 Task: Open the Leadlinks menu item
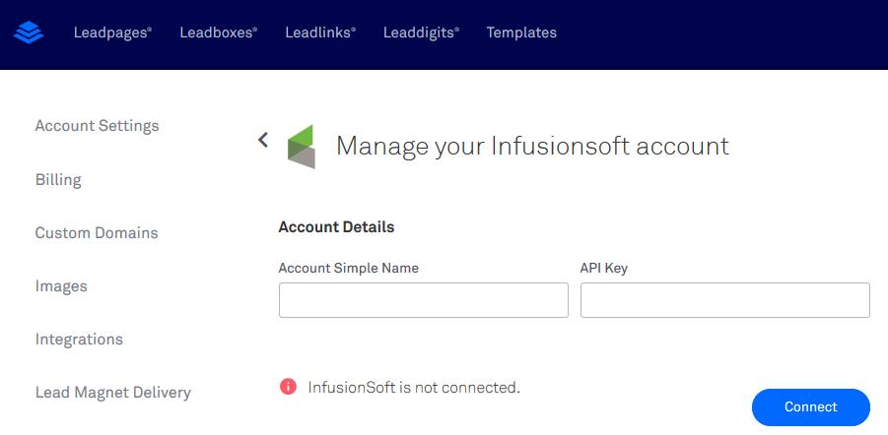pyautogui.click(x=320, y=32)
